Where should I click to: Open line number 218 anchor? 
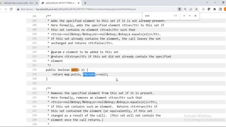(35, 70)
